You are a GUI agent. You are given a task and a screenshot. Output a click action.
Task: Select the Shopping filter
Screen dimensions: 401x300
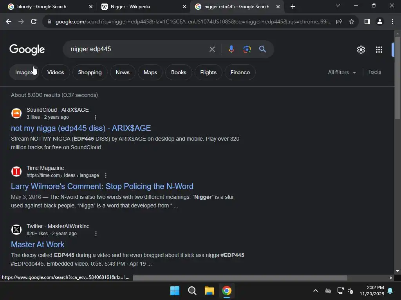[x=90, y=72]
